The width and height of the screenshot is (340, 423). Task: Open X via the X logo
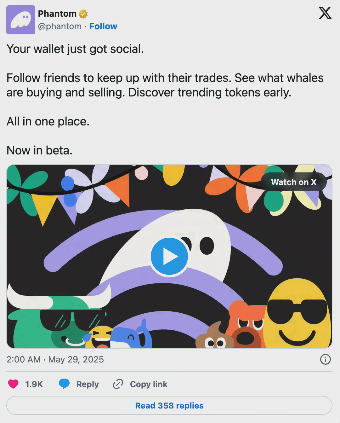(x=325, y=13)
